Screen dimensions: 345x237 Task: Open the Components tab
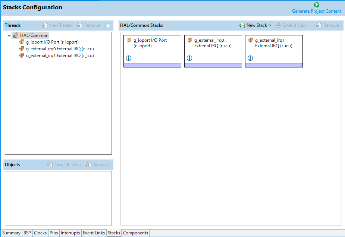pos(135,233)
